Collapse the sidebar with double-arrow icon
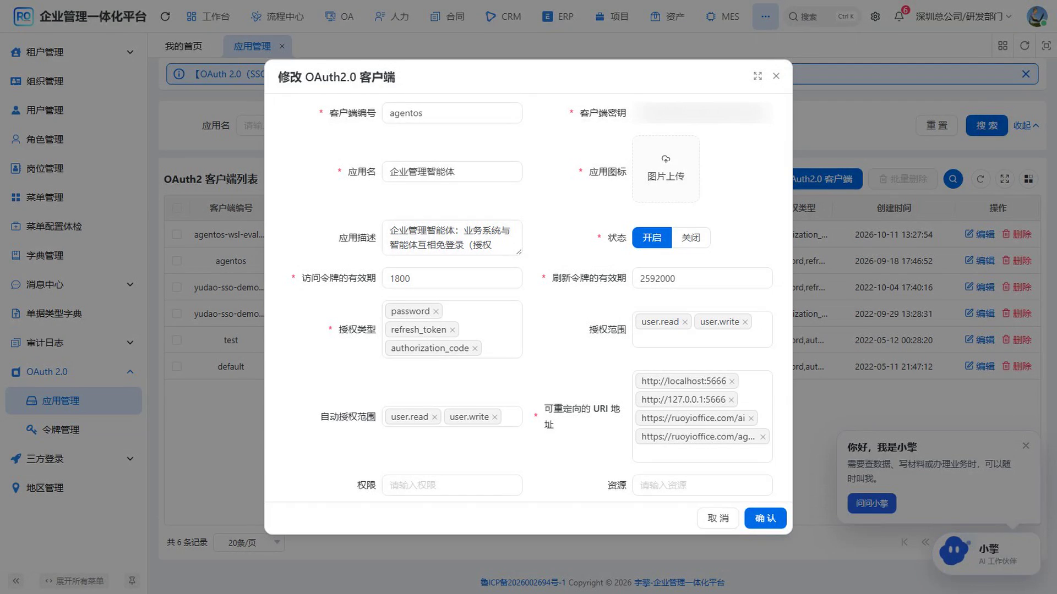The height and width of the screenshot is (594, 1057). 16,581
